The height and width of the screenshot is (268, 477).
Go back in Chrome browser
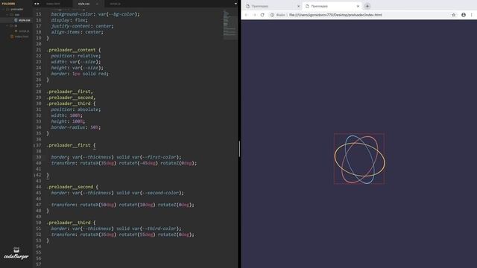click(247, 15)
